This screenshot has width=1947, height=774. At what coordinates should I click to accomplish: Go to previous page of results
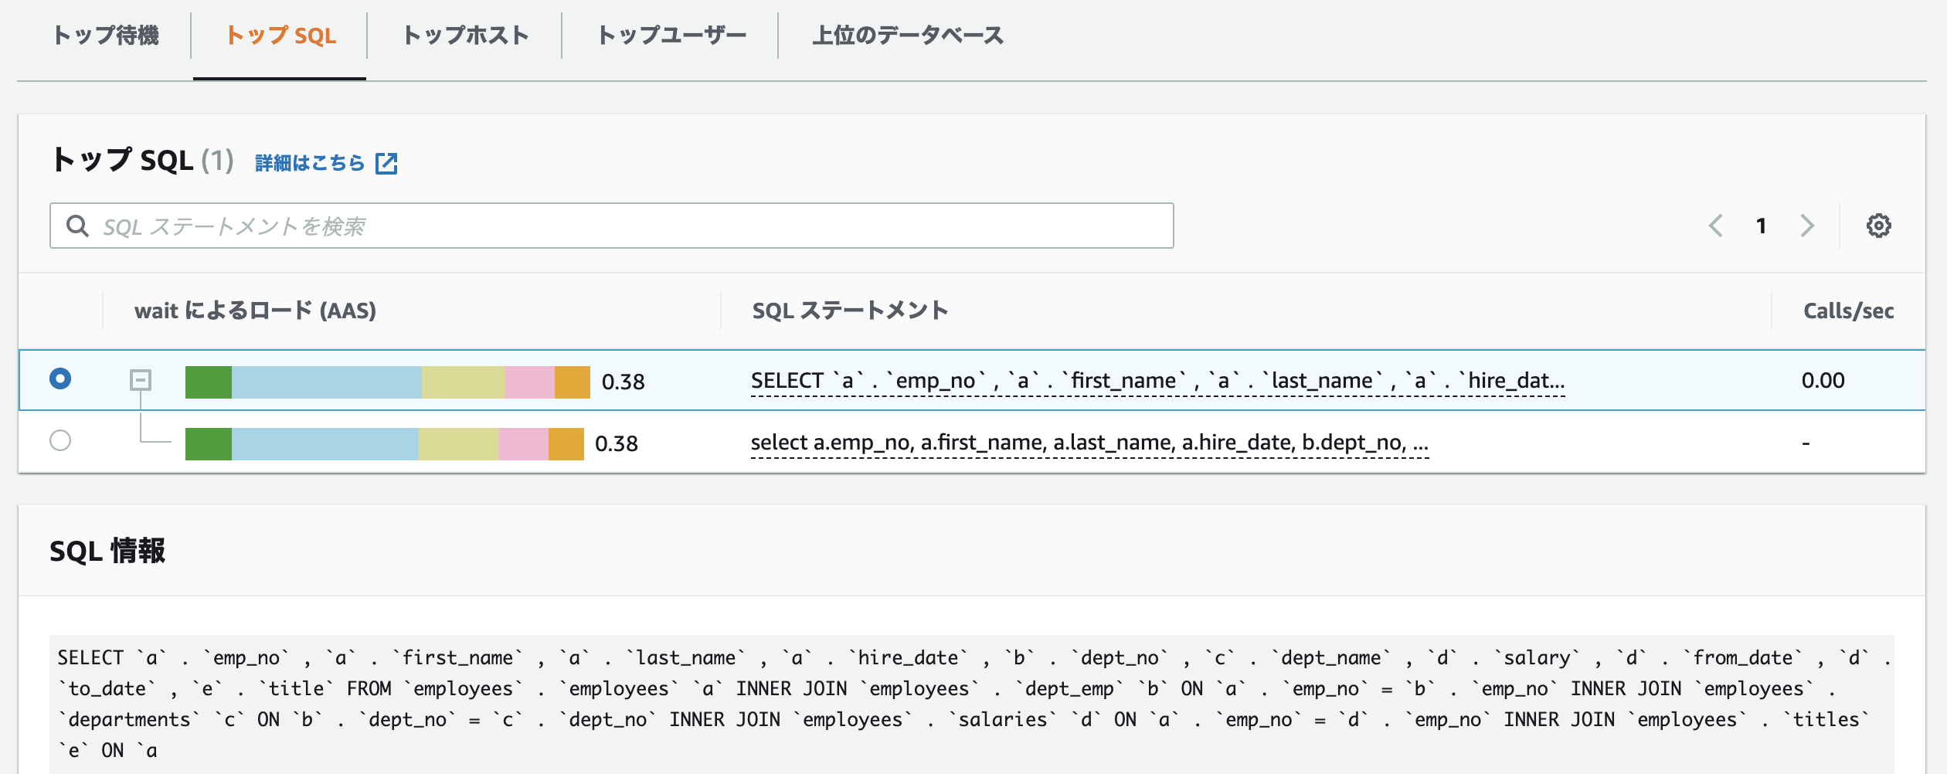(x=1715, y=226)
